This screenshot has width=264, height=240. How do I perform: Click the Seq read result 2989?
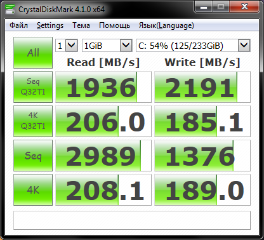(x=103, y=156)
